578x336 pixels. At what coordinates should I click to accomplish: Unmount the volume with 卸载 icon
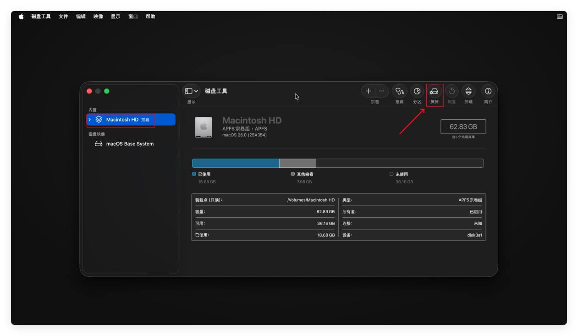pyautogui.click(x=468, y=91)
